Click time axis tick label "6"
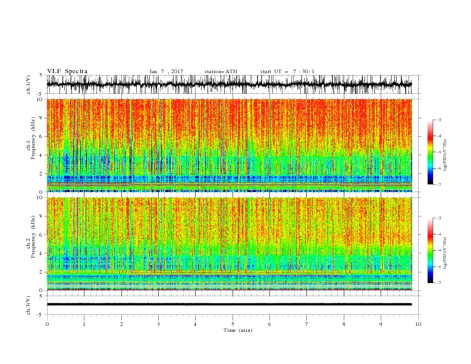The height and width of the screenshot is (364, 471). tap(270, 324)
